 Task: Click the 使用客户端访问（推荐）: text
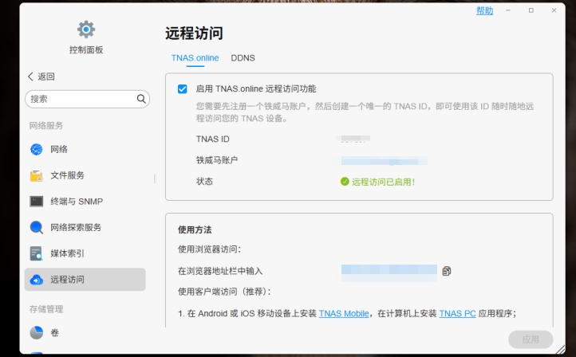pyautogui.click(x=224, y=292)
